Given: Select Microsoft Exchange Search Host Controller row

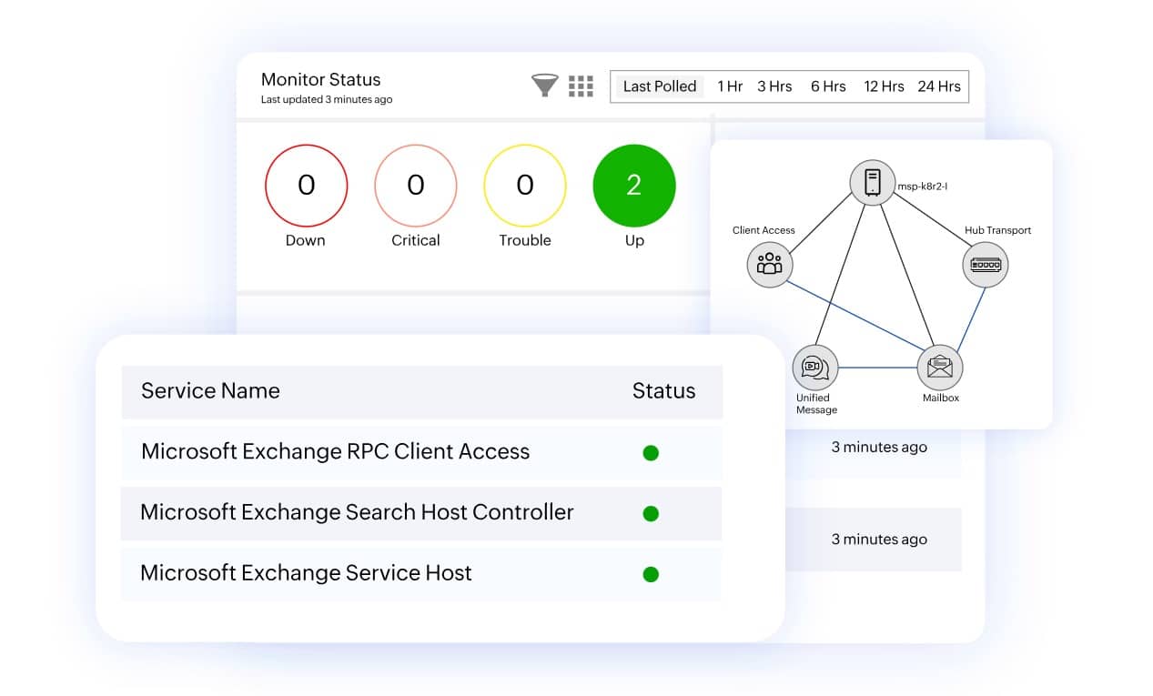Looking at the screenshot, I should (421, 513).
